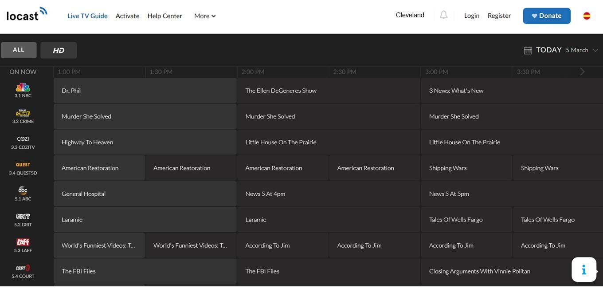Open the Live TV Guide menu item
The image size is (603, 305).
(87, 16)
